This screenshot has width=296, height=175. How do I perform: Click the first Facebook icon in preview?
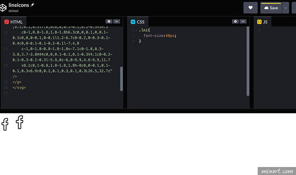pos(5,124)
